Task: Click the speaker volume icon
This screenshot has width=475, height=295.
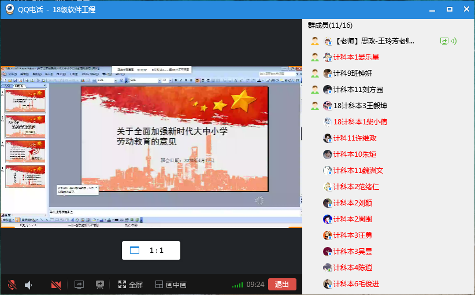Action: tap(29, 285)
